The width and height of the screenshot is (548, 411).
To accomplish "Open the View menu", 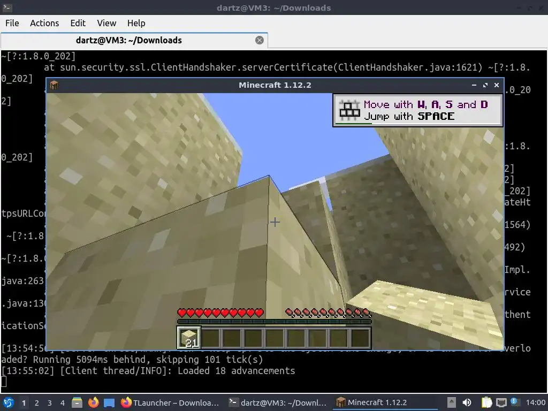I will click(106, 23).
